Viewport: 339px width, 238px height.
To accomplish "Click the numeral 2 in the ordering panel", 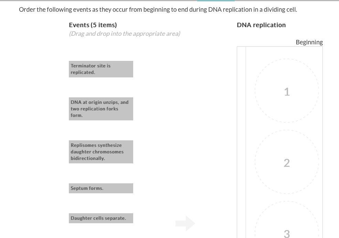I will pos(287,163).
